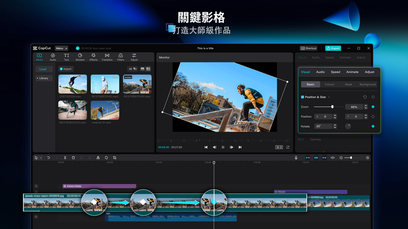Click the split clip tool in timeline toolbar

pos(65,158)
